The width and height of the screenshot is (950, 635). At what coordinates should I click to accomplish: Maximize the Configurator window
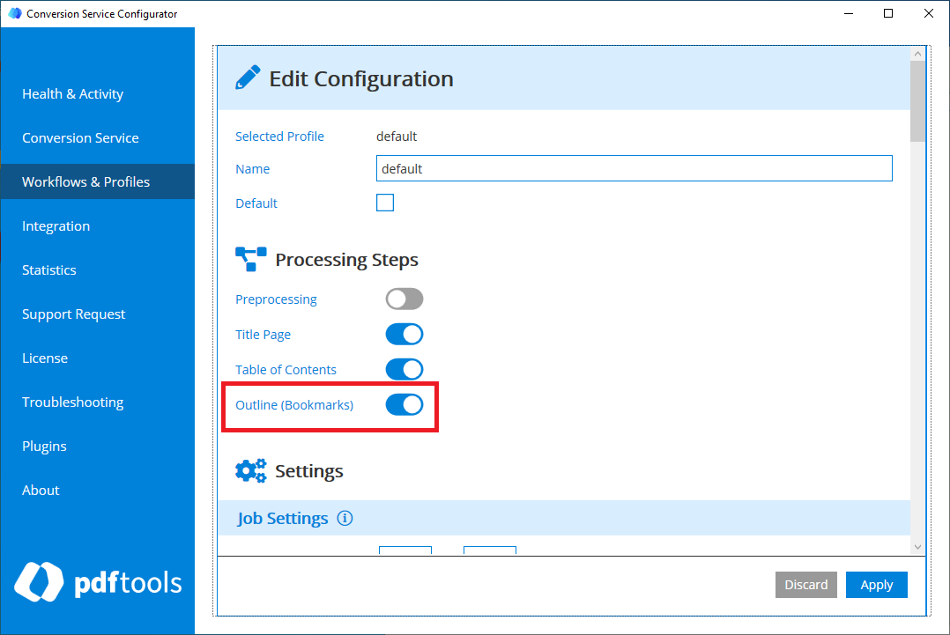(x=888, y=13)
